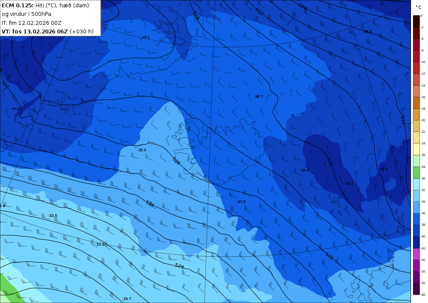Click the -40.0 temperature value
Viewport: 428px width, 303px height.
click(15, 108)
